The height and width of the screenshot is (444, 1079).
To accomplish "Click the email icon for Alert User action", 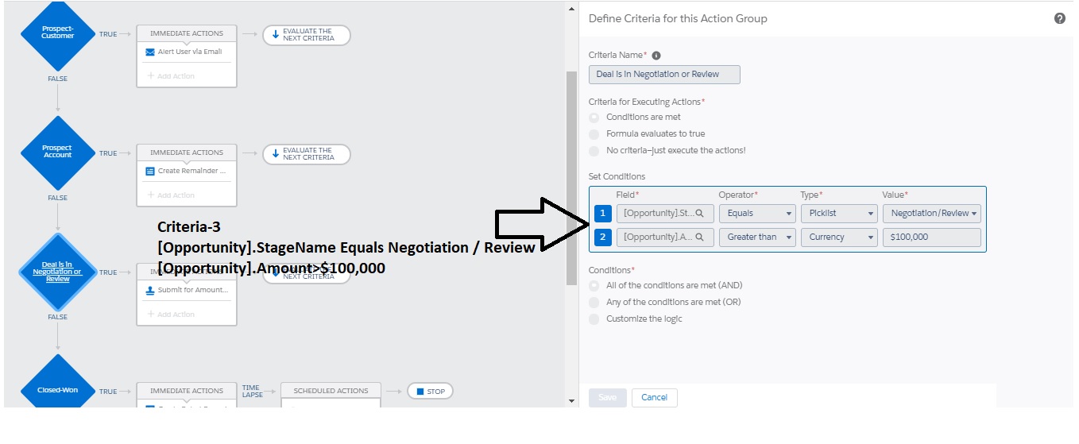I will point(150,52).
